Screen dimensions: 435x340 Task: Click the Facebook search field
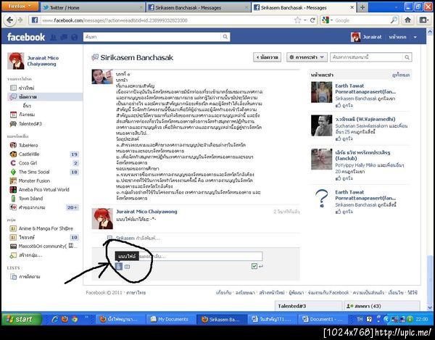[x=152, y=37]
